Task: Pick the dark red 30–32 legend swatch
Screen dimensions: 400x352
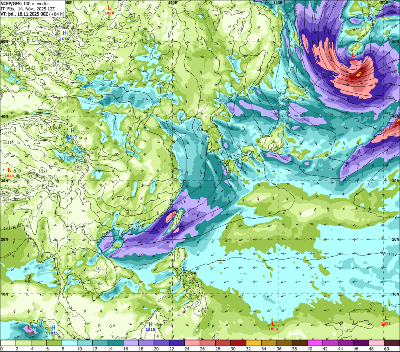Action: point(238,343)
